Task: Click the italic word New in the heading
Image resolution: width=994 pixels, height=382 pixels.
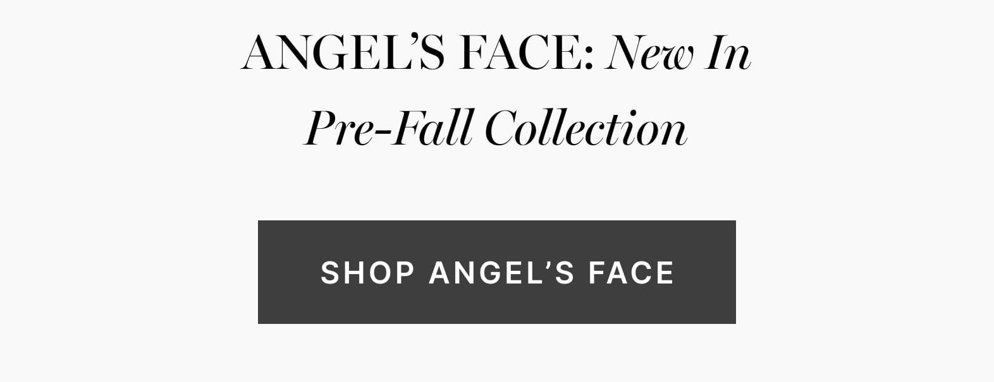Action: (x=649, y=53)
